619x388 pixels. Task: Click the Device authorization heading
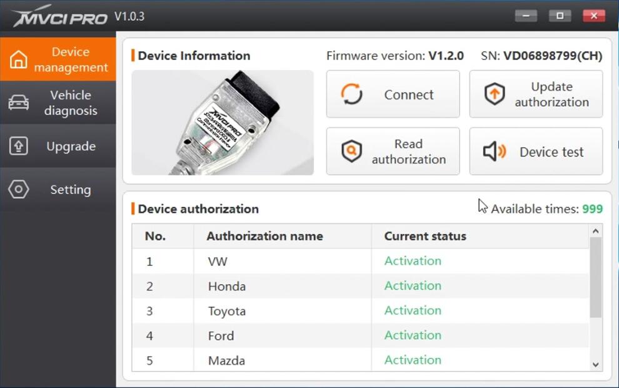[x=199, y=209]
